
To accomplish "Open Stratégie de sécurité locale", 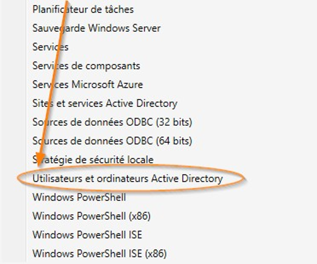I will click(93, 160).
